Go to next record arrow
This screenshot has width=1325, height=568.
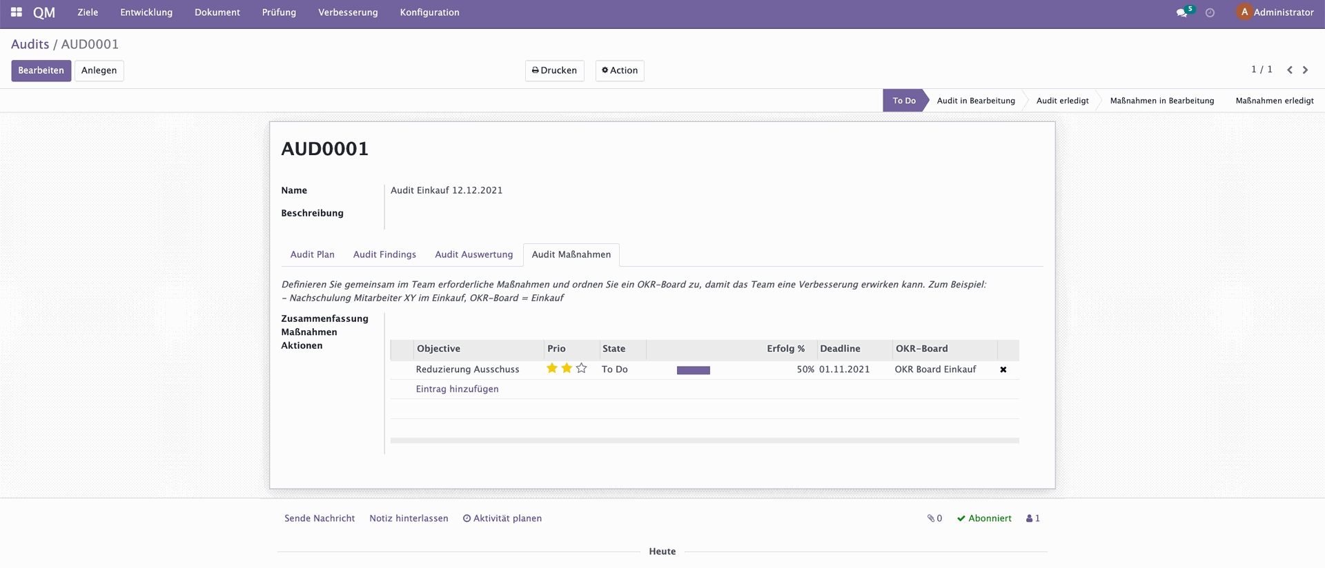1305,70
